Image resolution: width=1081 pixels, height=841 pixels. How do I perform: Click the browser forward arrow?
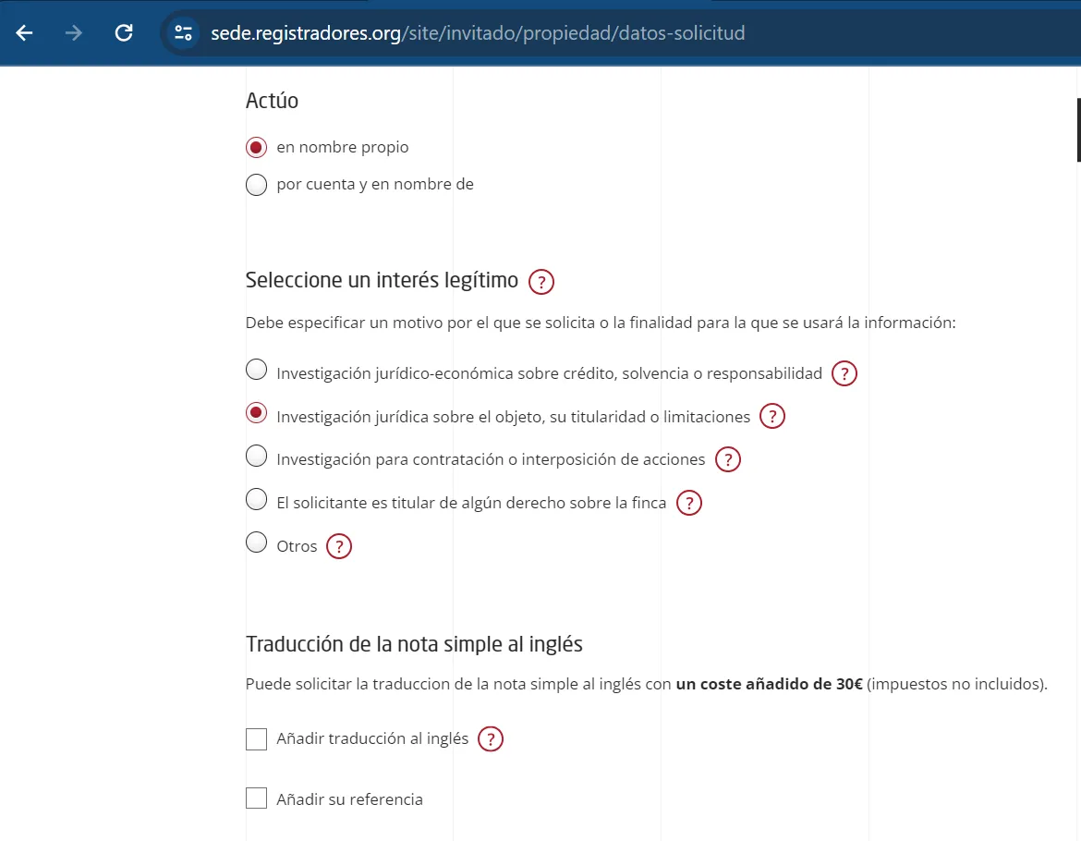(x=74, y=33)
